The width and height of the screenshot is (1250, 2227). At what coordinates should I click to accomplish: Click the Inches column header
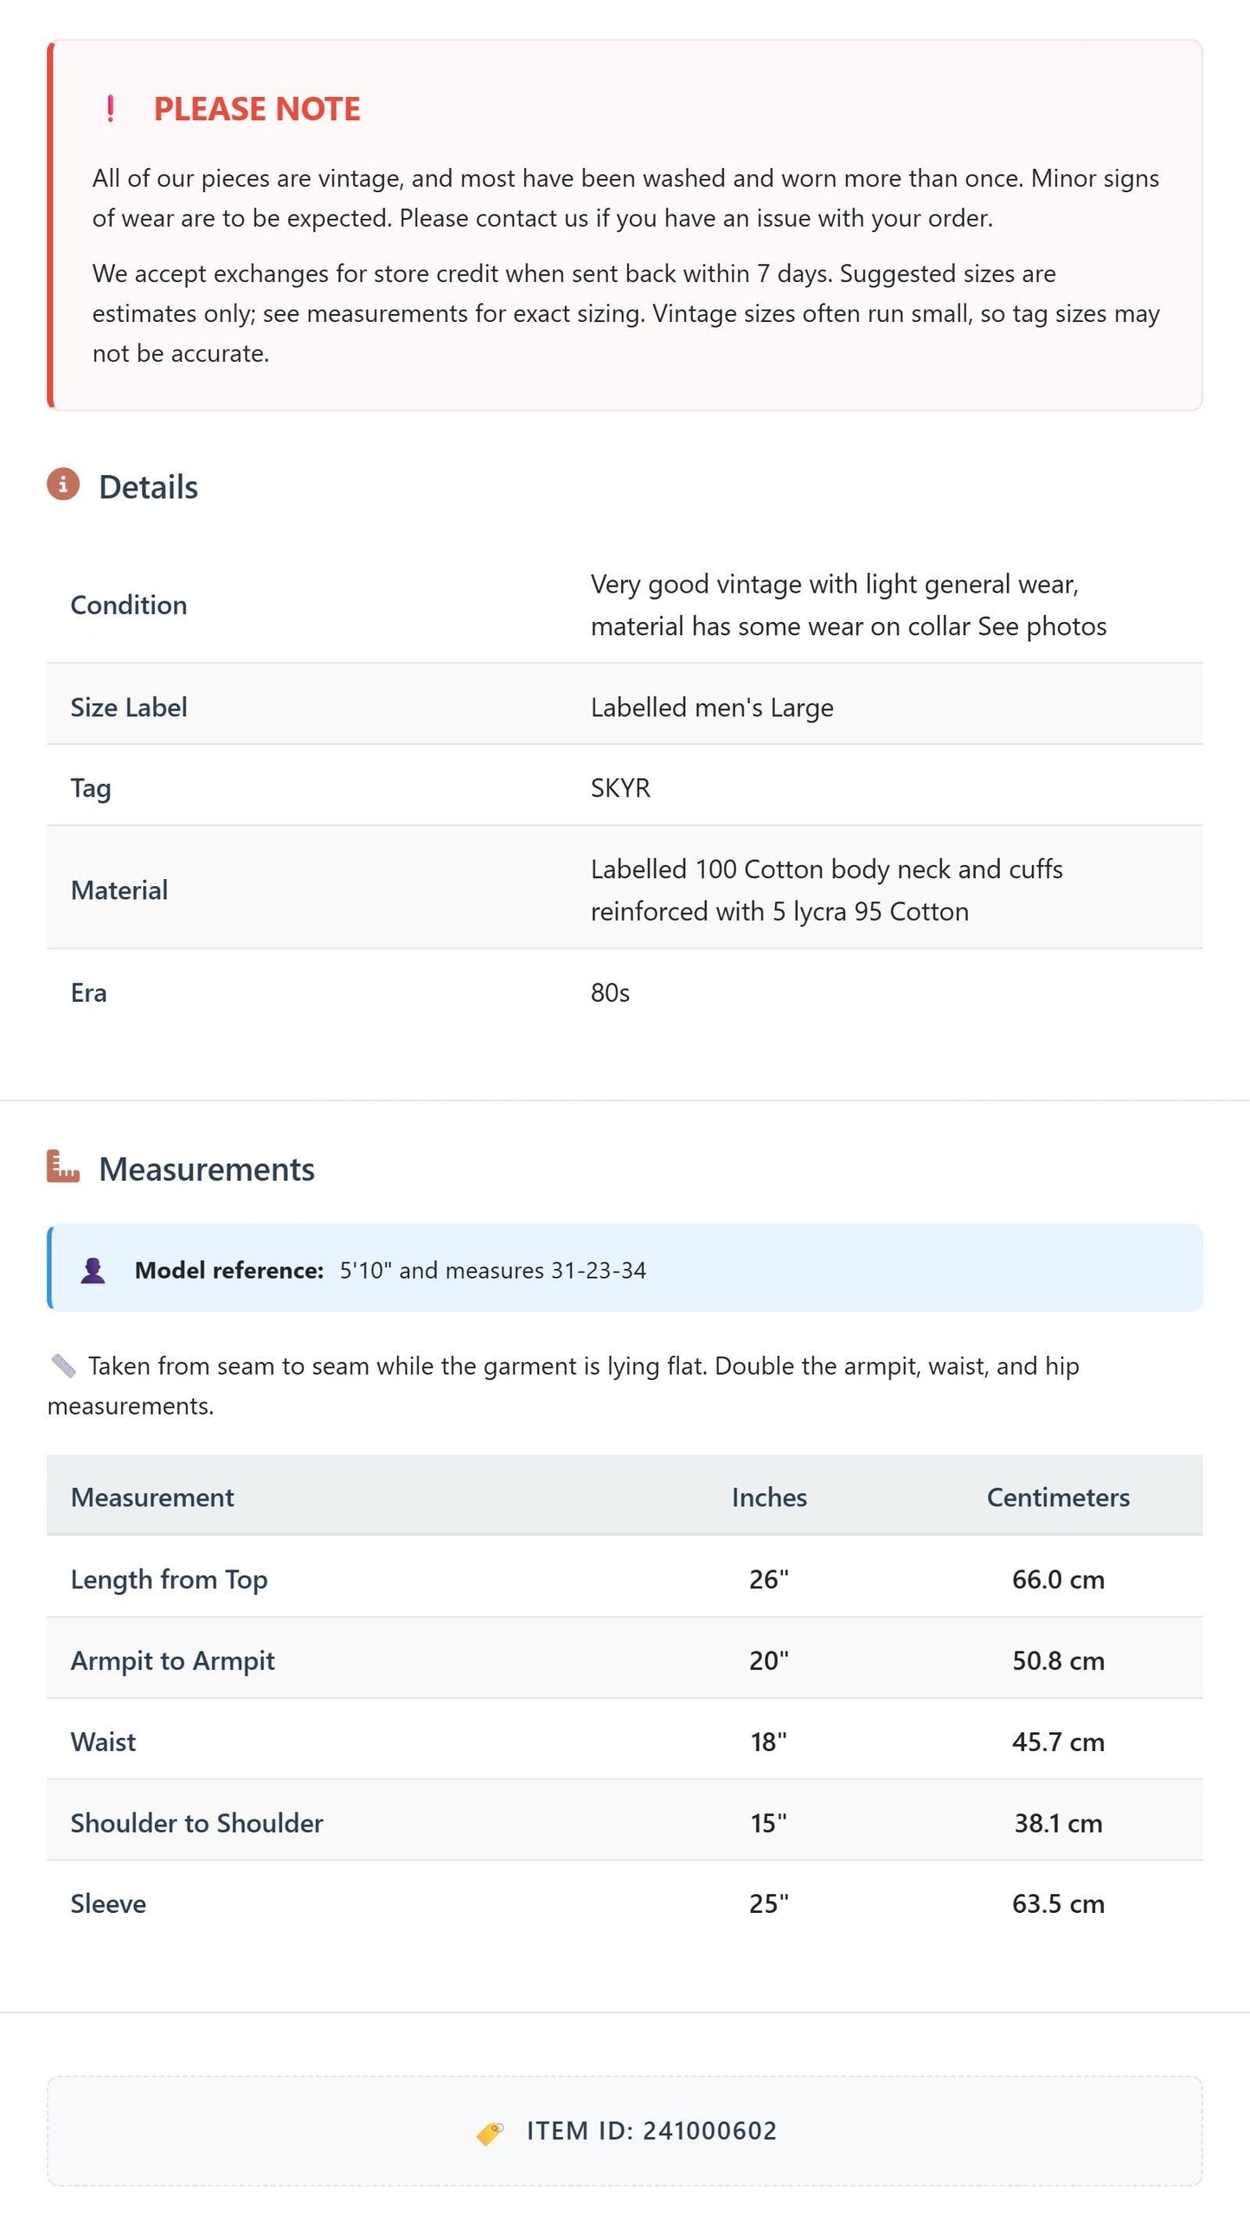pos(769,1498)
